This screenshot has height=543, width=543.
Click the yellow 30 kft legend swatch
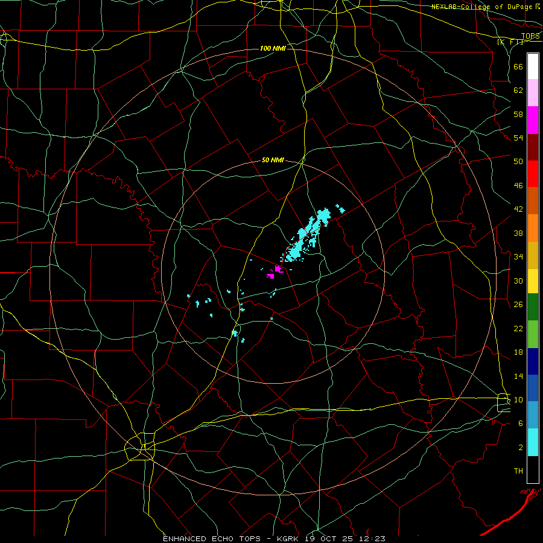pos(533,281)
